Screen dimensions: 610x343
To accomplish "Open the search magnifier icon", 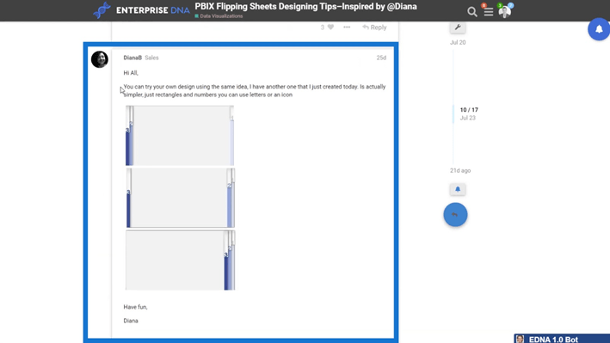I will pyautogui.click(x=472, y=12).
